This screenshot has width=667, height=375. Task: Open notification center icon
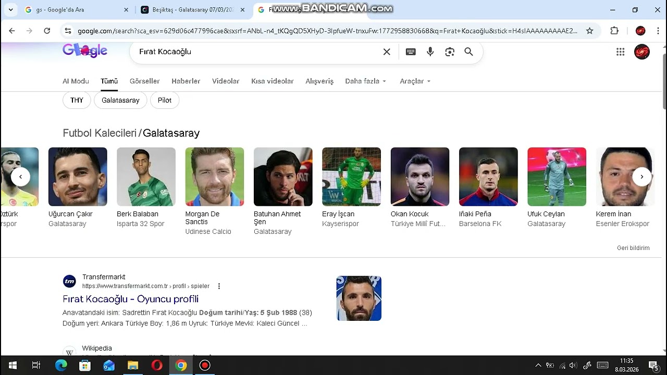pos(653,365)
